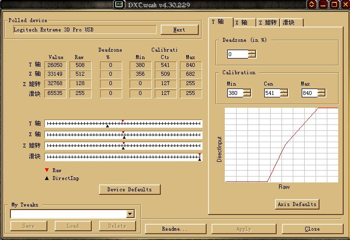Screen dimensions: 350x240
Task: Minimize the DXTweak window
Action: click(323, 4)
